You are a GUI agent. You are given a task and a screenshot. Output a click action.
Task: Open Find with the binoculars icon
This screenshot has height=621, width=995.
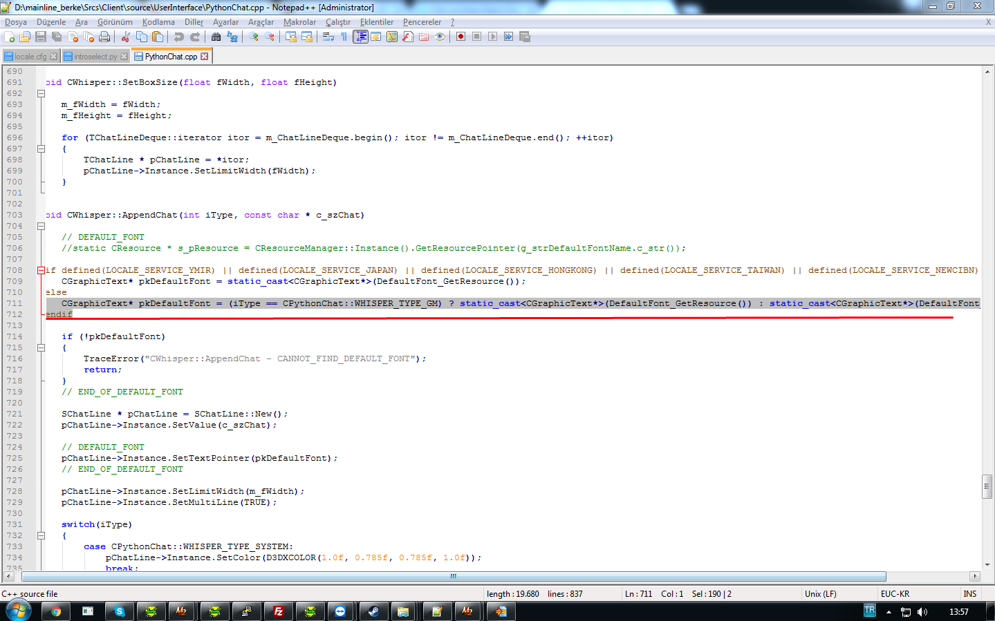click(216, 37)
